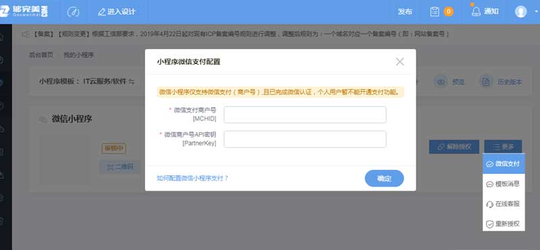The height and width of the screenshot is (250, 540).
Task: Click the 预览 eye preview icon
Action: [x=441, y=82]
